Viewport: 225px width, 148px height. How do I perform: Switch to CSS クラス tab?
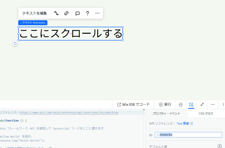click(206, 113)
